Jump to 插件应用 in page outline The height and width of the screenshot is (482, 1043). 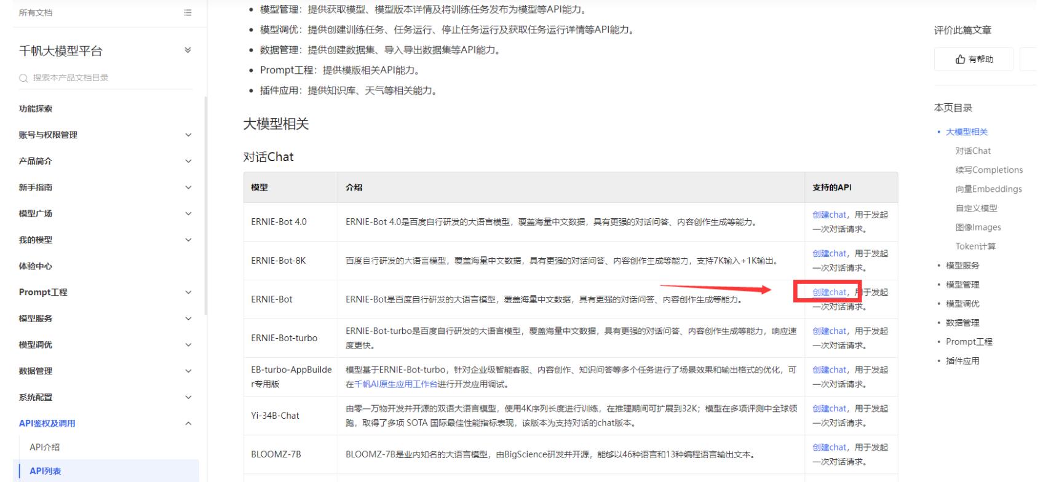pyautogui.click(x=962, y=361)
